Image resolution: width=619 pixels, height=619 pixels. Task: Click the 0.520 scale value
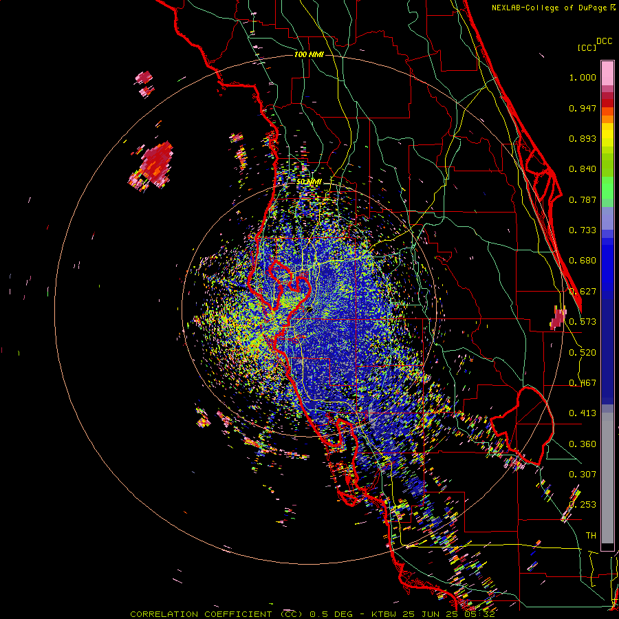(x=583, y=353)
